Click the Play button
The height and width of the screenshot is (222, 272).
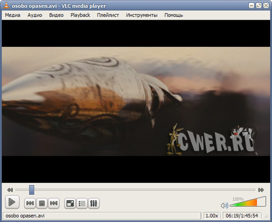pos(12,202)
